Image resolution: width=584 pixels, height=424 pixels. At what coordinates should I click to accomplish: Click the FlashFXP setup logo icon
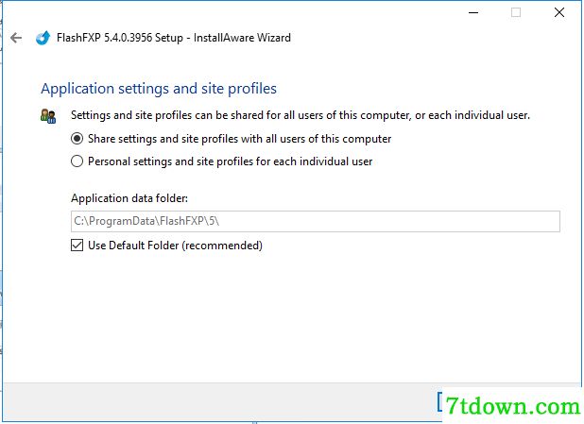[43, 38]
